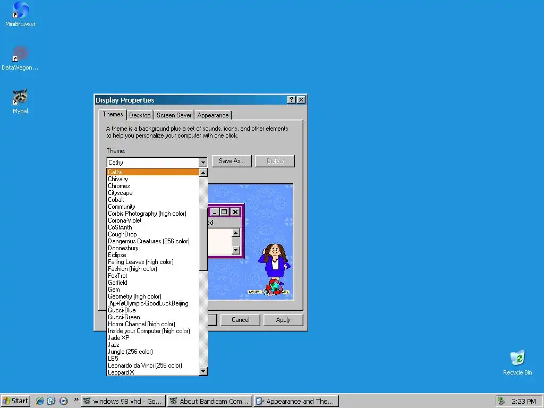Select the Garfield theme
This screenshot has height=408, width=544.
[153, 283]
